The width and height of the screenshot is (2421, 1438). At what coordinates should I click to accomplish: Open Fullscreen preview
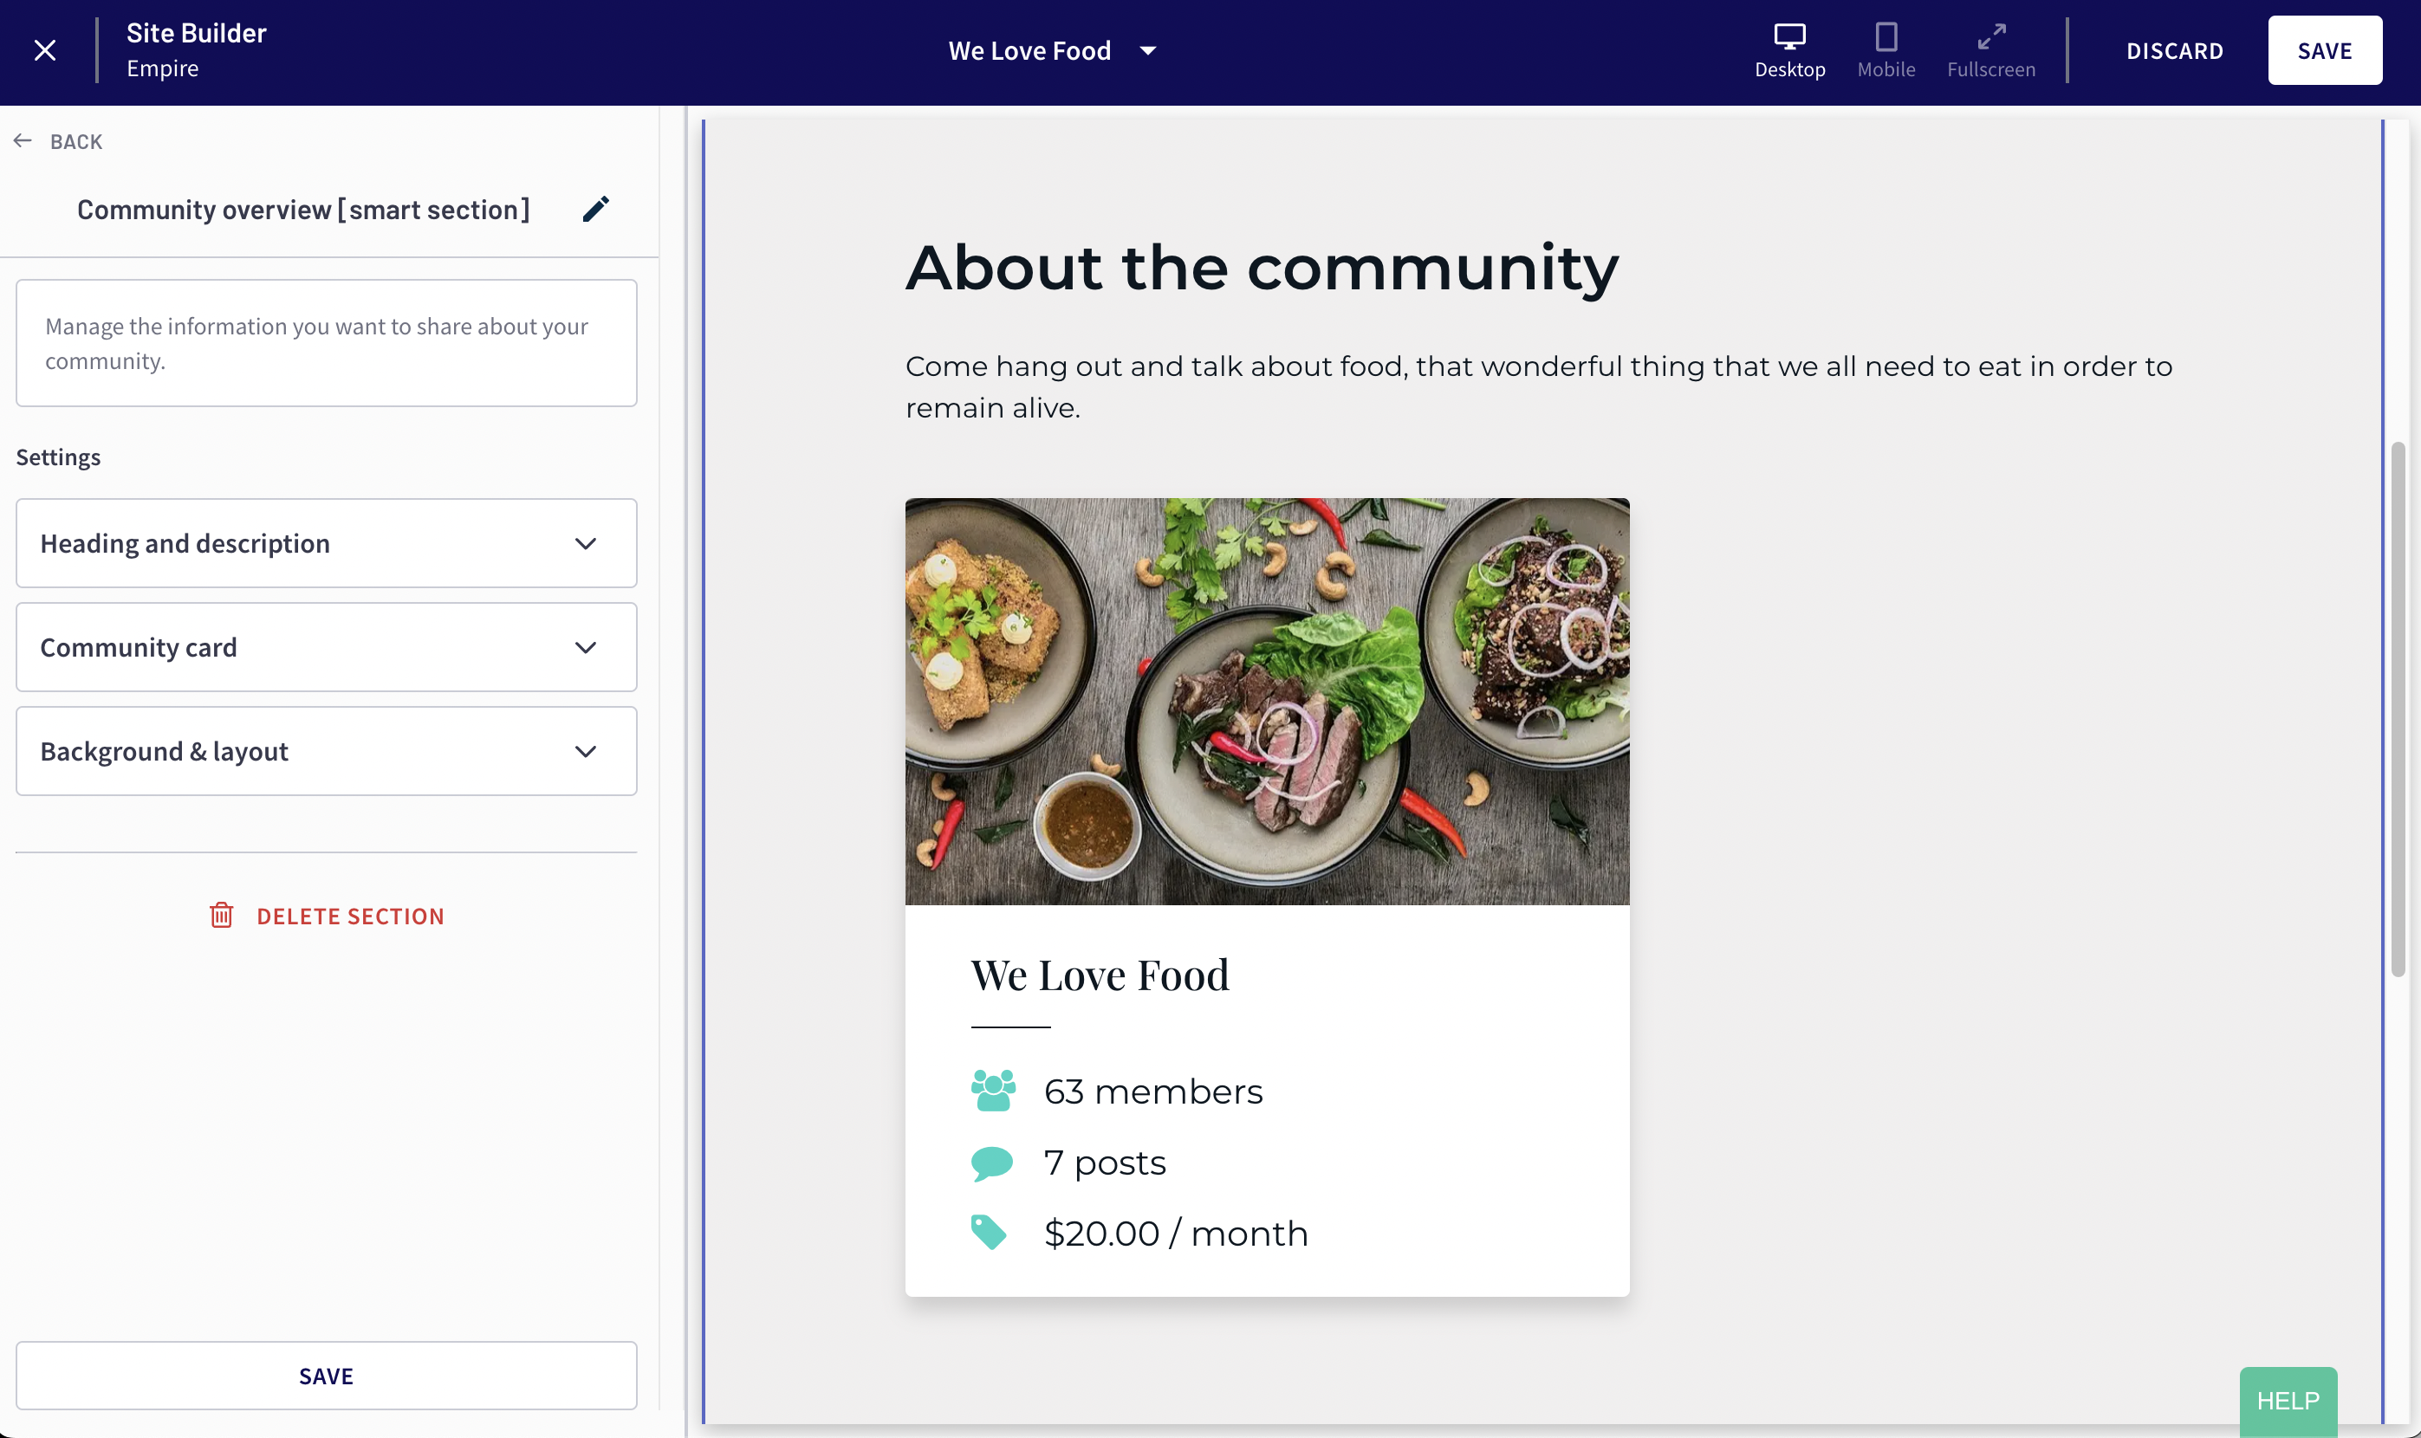click(x=1990, y=50)
